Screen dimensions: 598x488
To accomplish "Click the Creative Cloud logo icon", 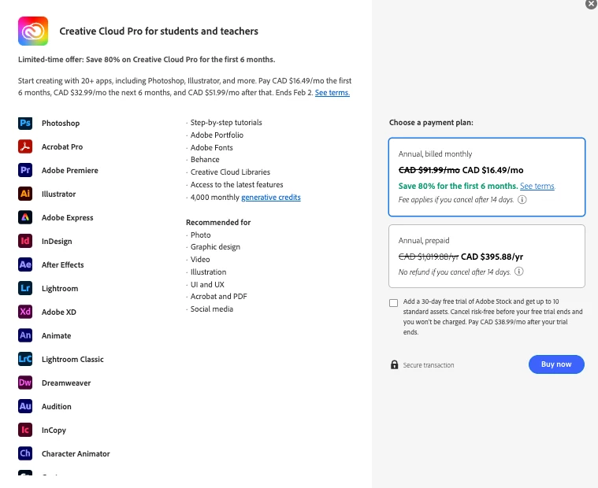I will (x=33, y=31).
